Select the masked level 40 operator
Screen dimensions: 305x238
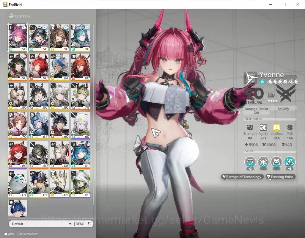39,155
